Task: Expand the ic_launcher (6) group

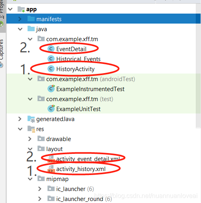Action: 40,189
